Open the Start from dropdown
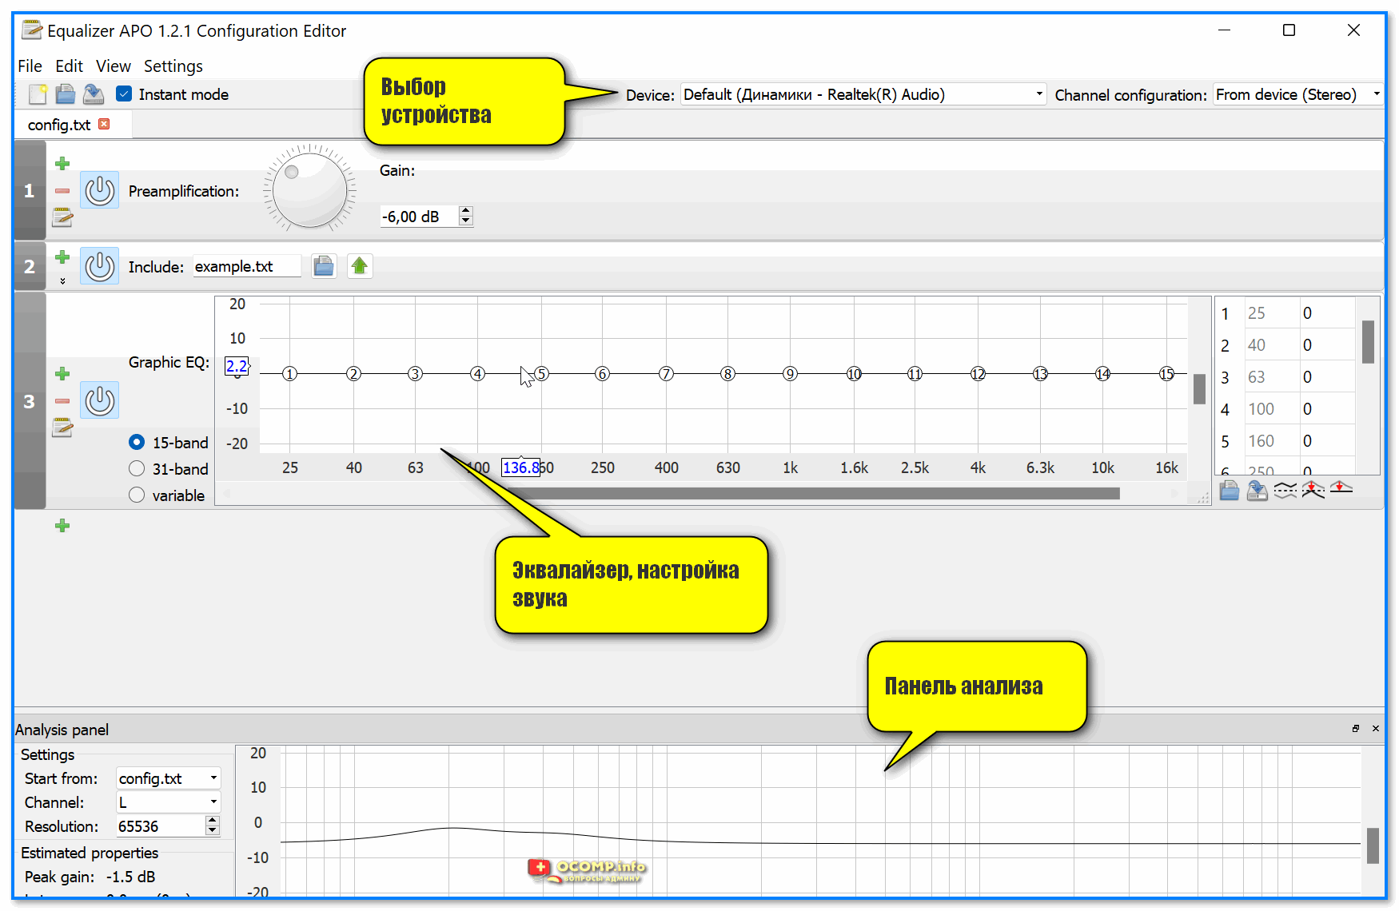 (169, 778)
